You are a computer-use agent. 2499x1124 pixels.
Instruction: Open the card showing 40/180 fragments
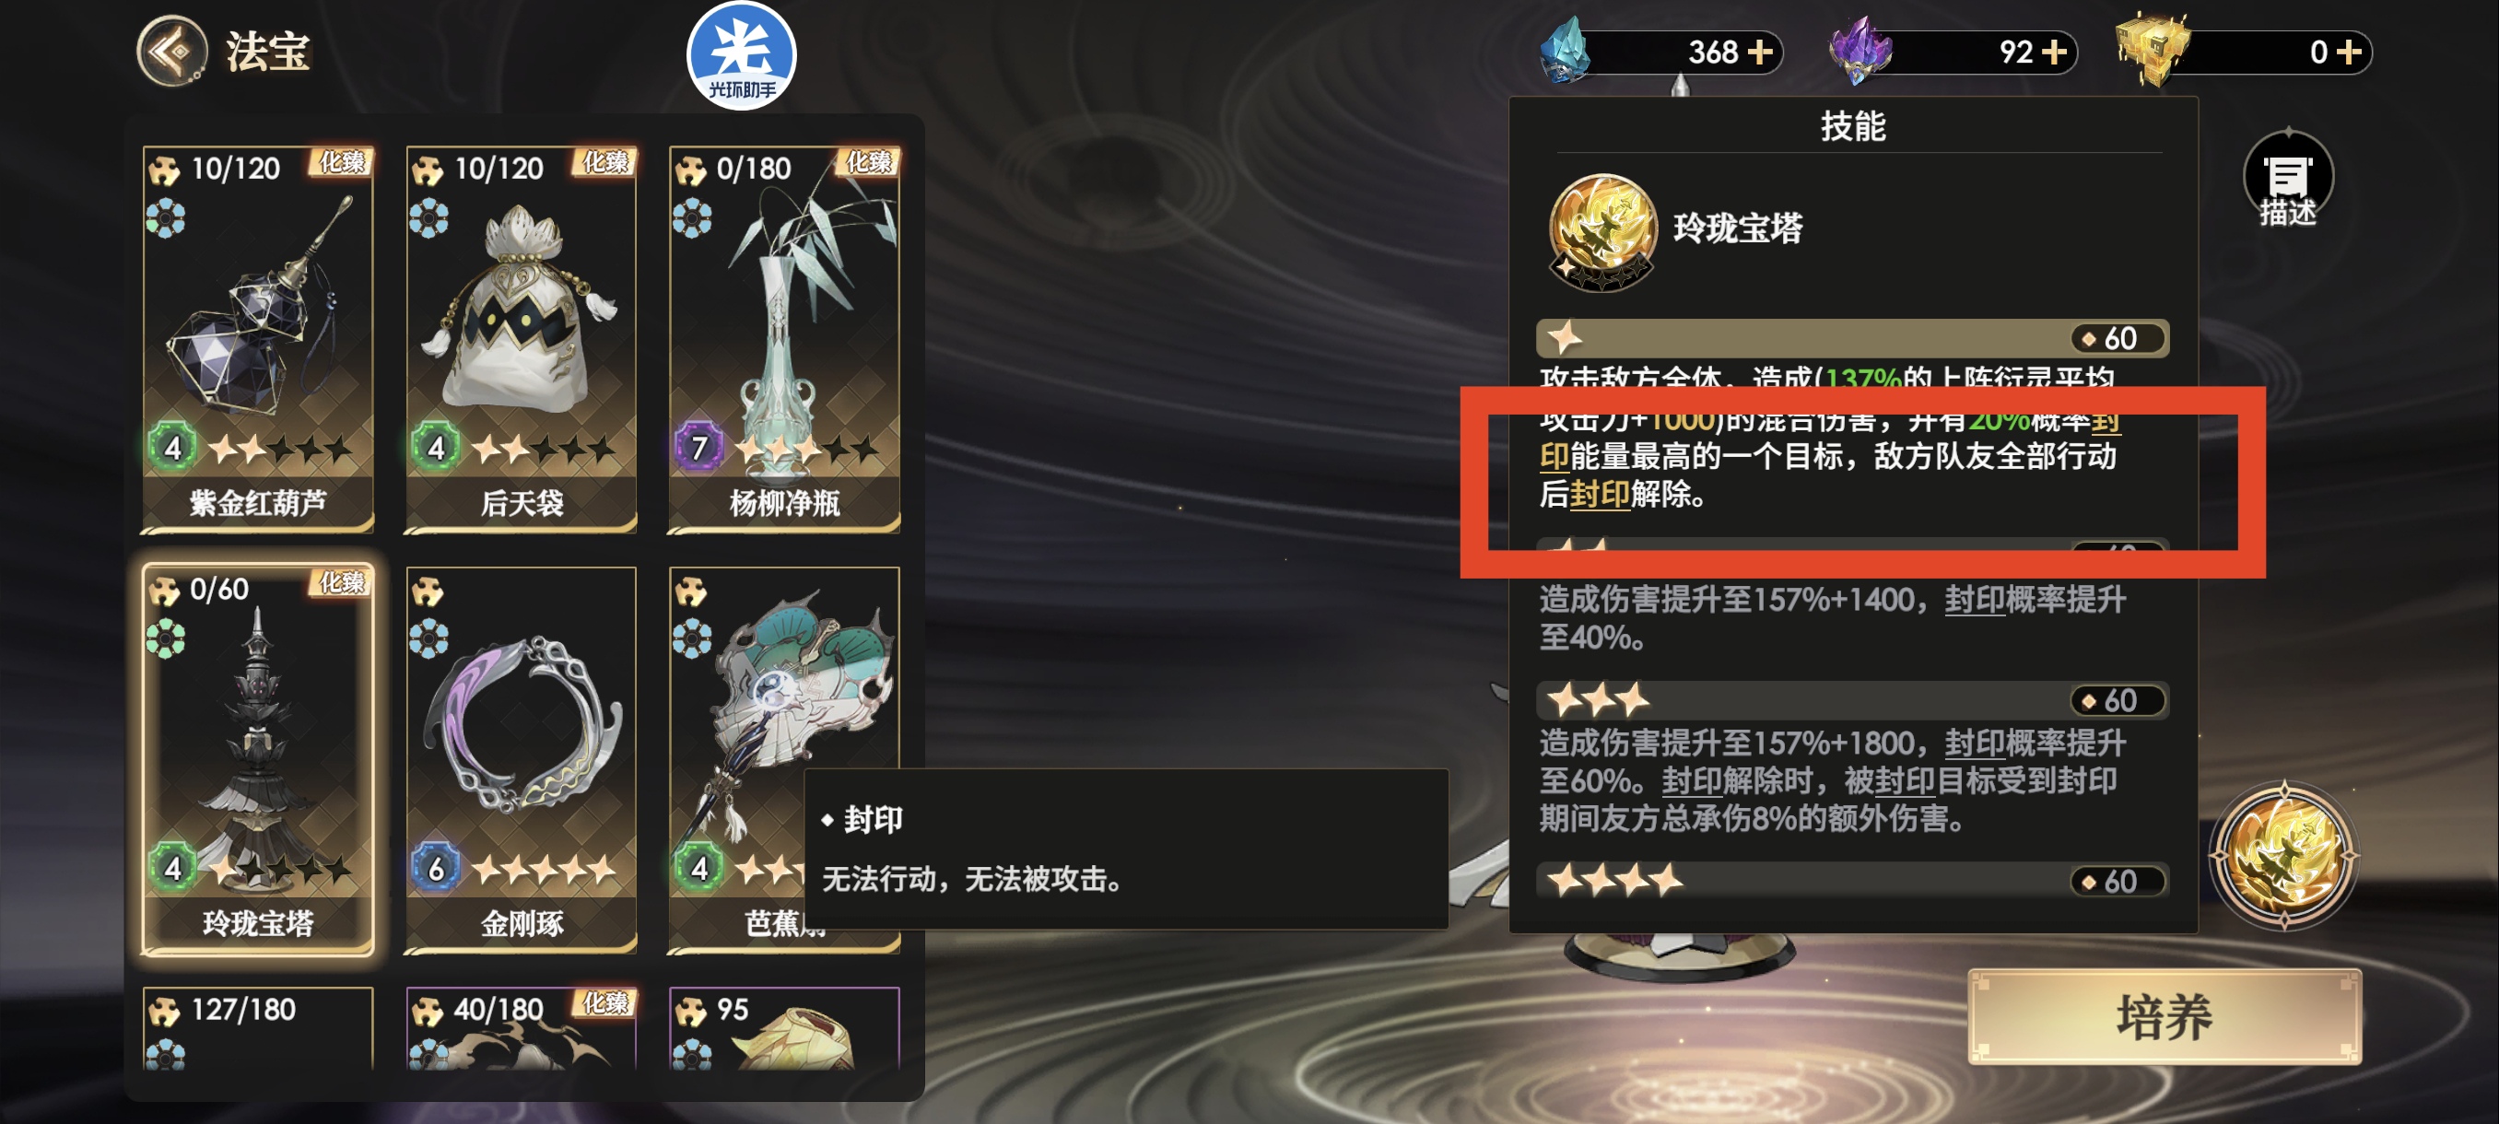(521, 1029)
